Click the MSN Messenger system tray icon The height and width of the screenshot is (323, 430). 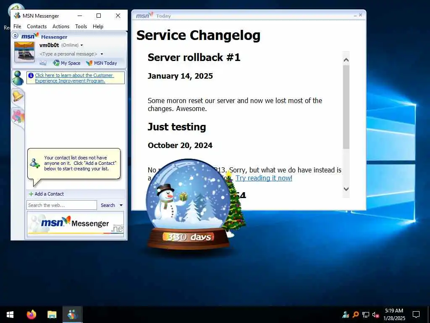coord(346,315)
